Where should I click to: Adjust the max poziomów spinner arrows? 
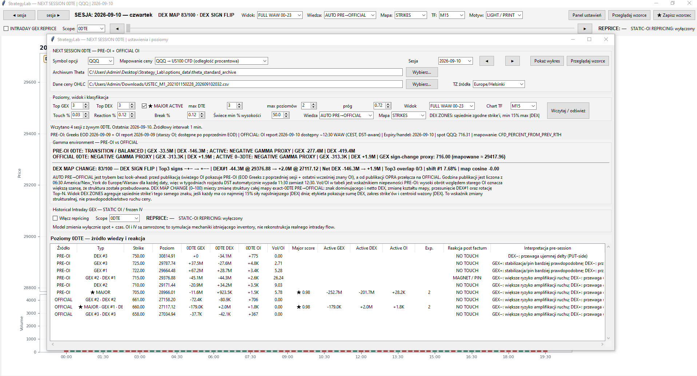pyautogui.click(x=314, y=106)
